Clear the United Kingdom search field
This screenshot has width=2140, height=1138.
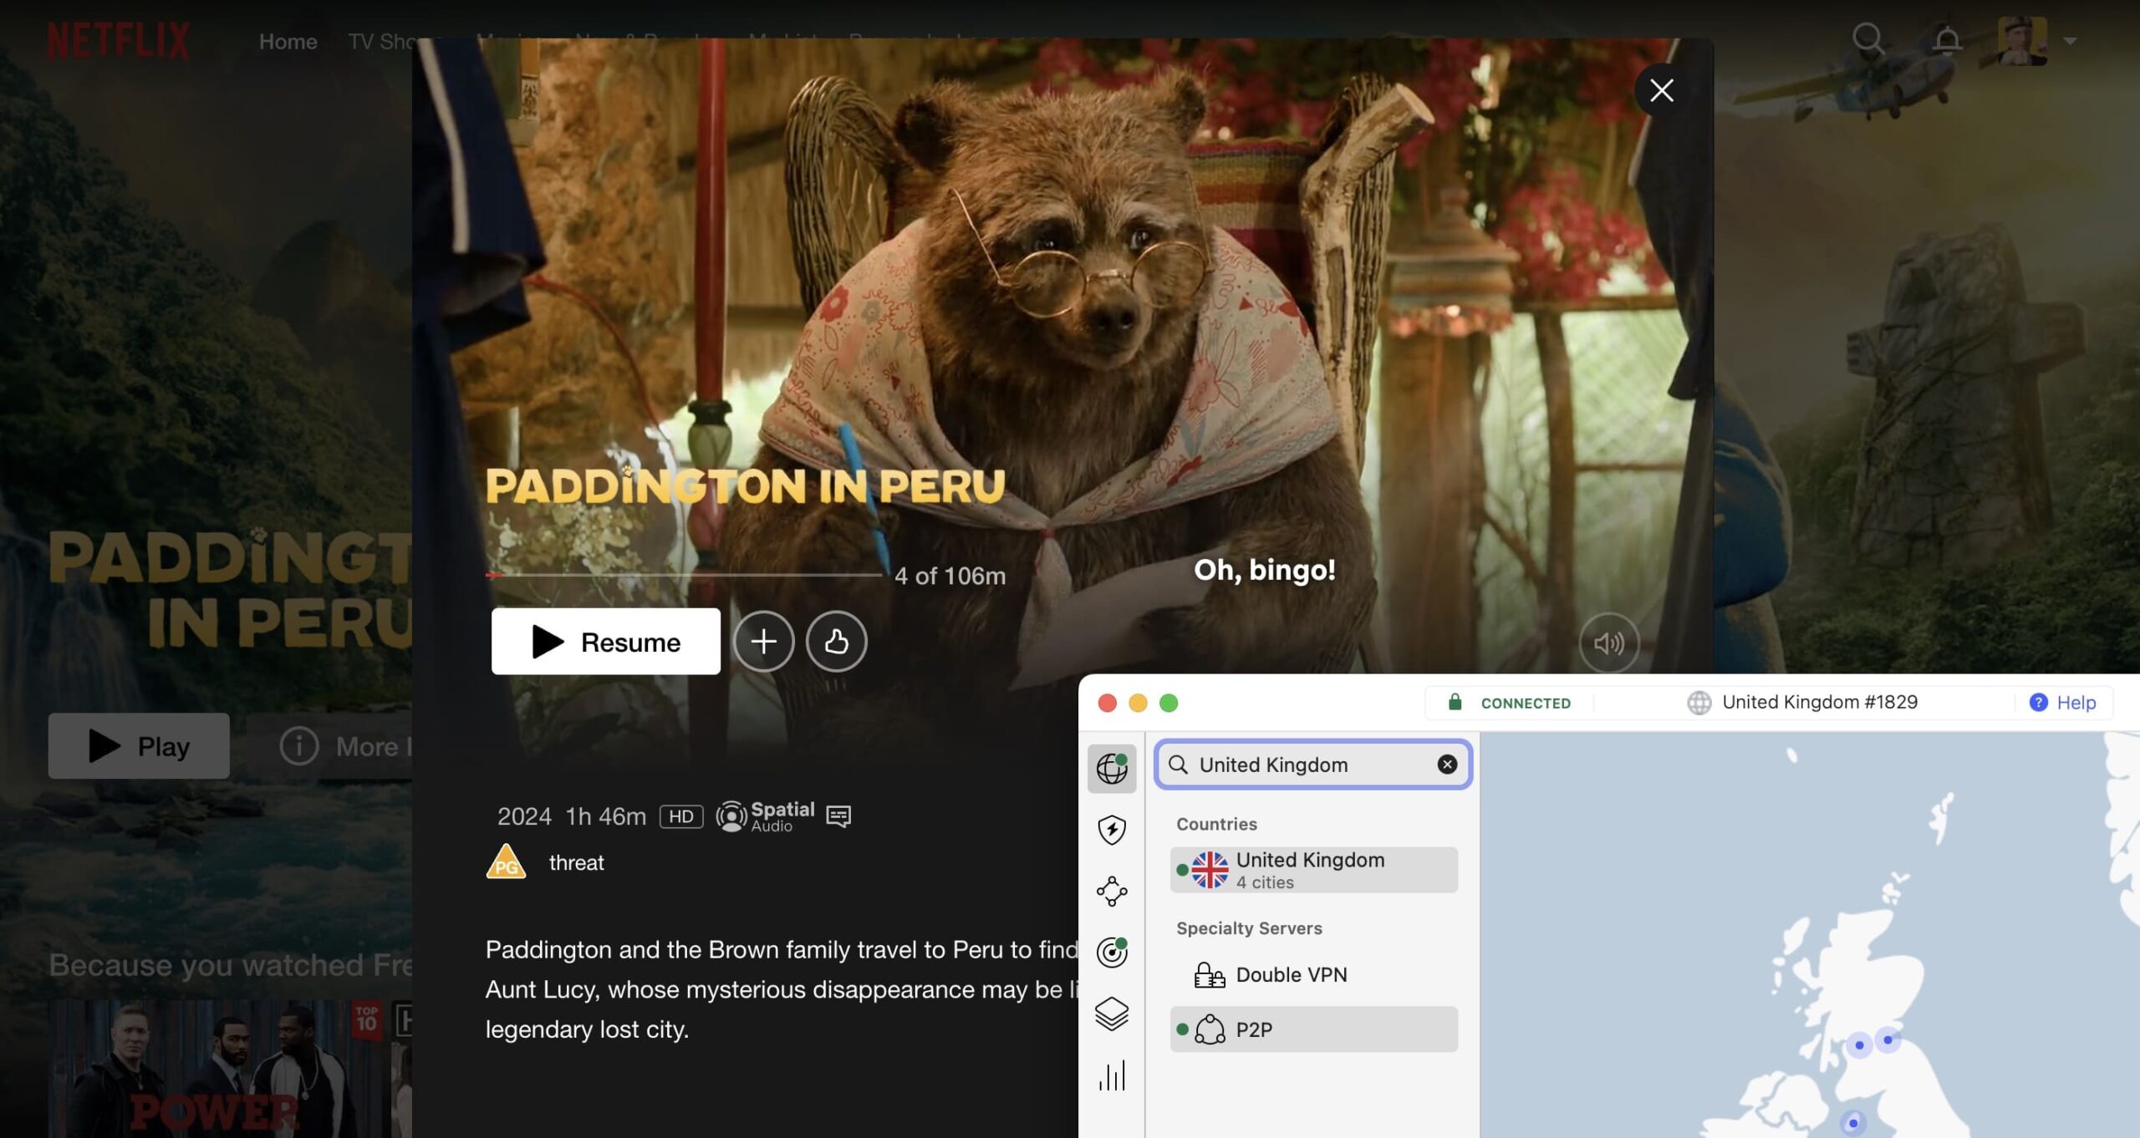(1445, 764)
